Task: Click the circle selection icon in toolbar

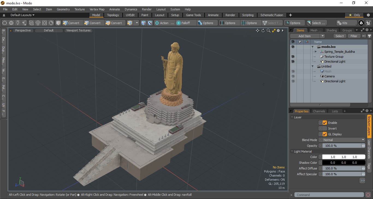Action: click(5, 23)
